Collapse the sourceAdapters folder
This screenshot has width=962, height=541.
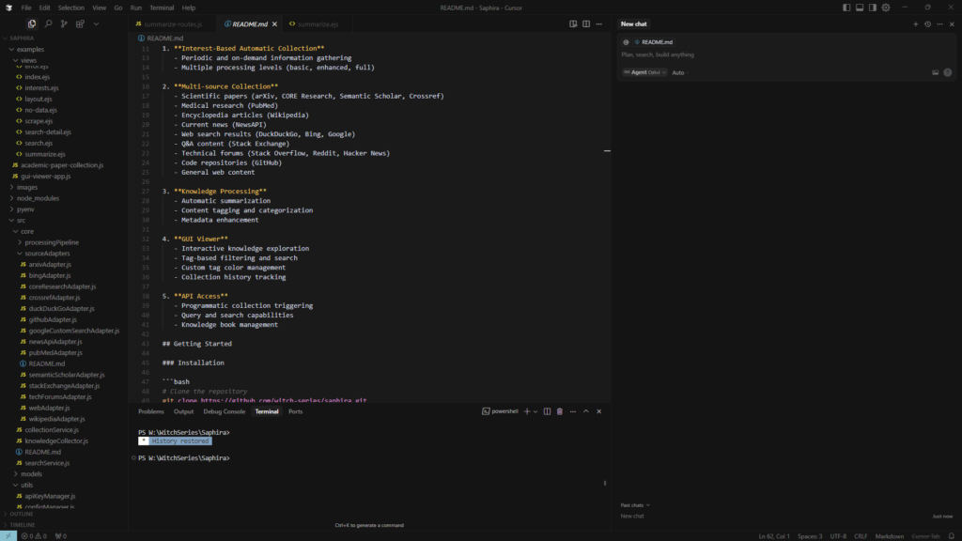tap(47, 254)
